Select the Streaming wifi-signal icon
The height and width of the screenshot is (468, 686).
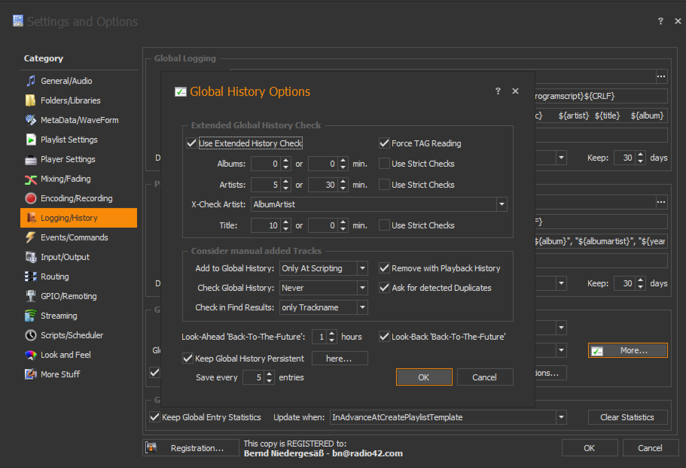(x=30, y=316)
